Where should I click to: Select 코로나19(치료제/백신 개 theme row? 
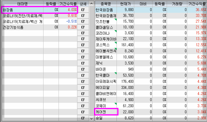point(40,21)
